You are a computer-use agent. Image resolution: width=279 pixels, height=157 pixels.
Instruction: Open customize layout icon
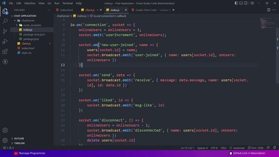[x=252, y=3]
